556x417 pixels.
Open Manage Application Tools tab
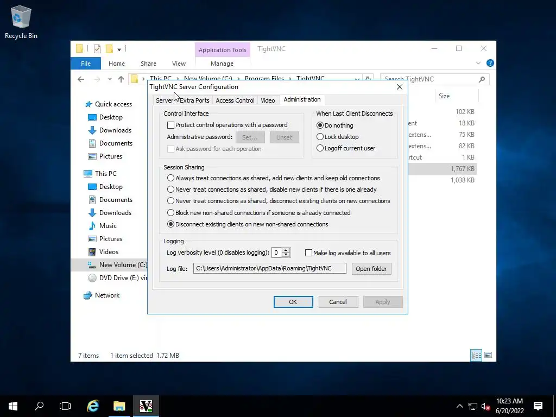(x=222, y=64)
